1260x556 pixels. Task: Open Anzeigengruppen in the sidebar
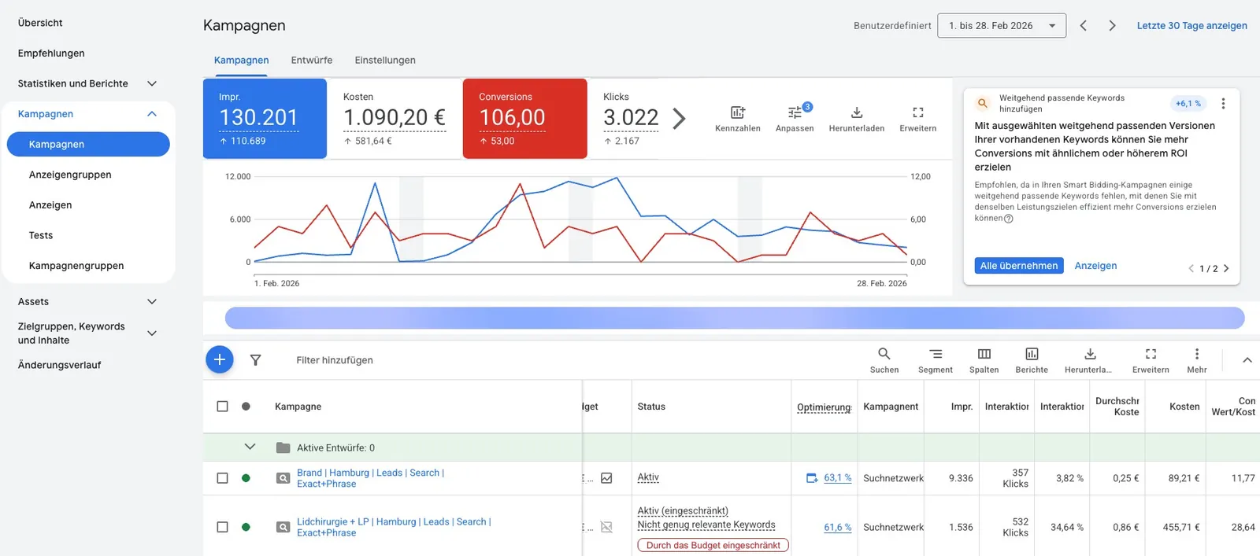click(x=70, y=175)
